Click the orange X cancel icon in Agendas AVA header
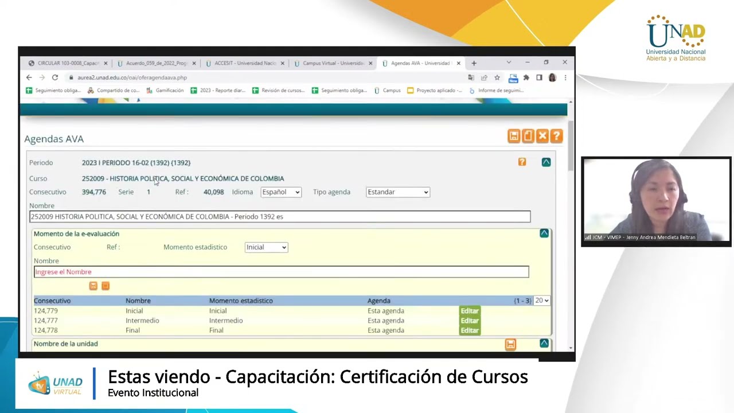 [x=542, y=136]
